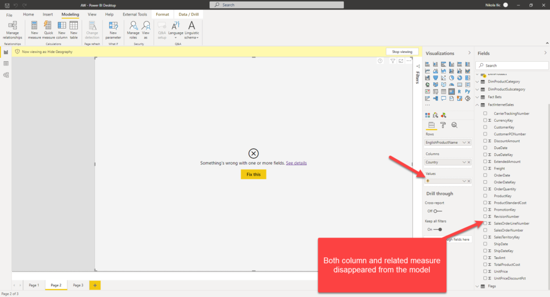This screenshot has width=550, height=297.
Task: Check the OrderQuantity field
Action: (485, 189)
